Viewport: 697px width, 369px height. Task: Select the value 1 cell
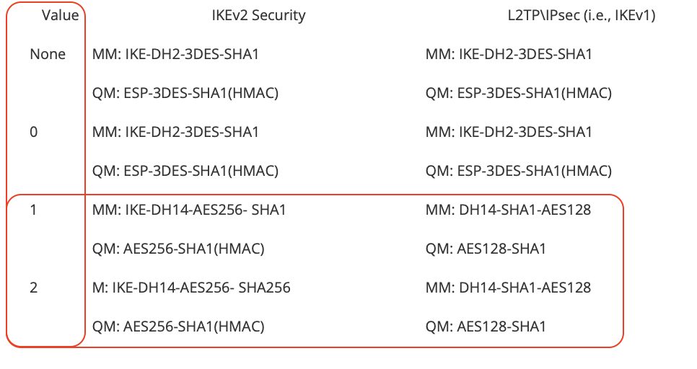33,210
